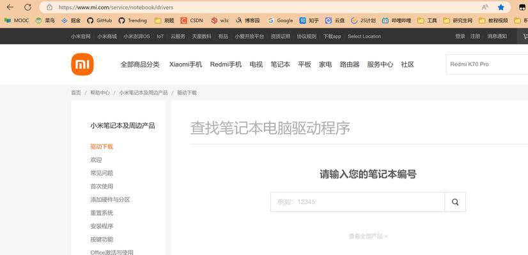This screenshot has width=528, height=255.
Task: Click the notebook number input field
Action: pos(357,202)
